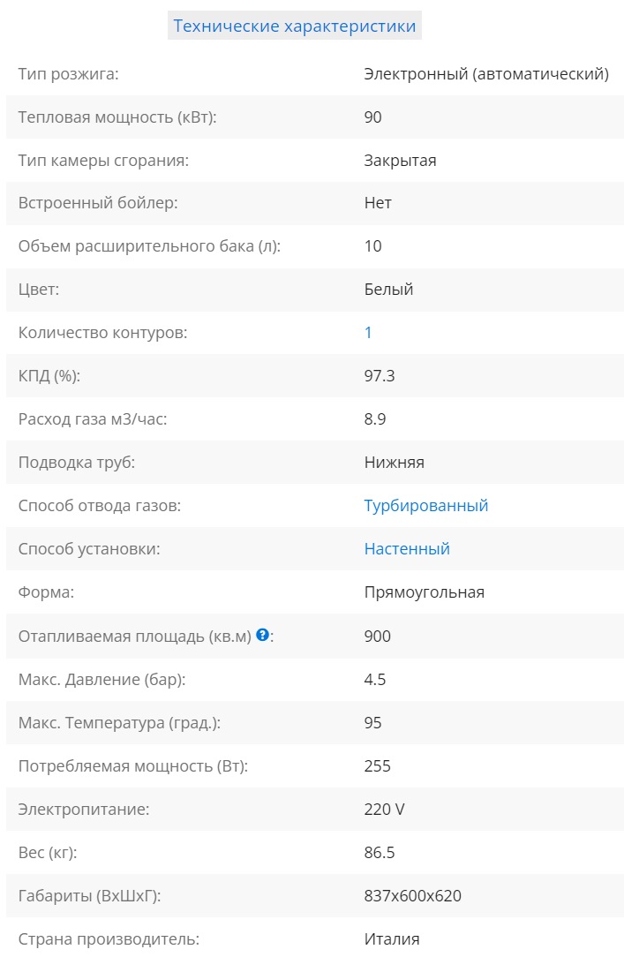Click the Закрытая combustion chamber value
The height and width of the screenshot is (957, 624).
(x=400, y=161)
